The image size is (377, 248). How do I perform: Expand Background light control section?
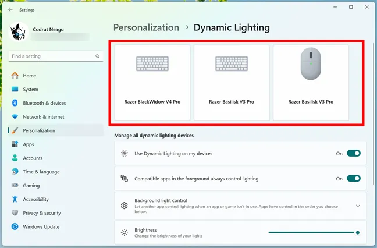click(x=357, y=206)
